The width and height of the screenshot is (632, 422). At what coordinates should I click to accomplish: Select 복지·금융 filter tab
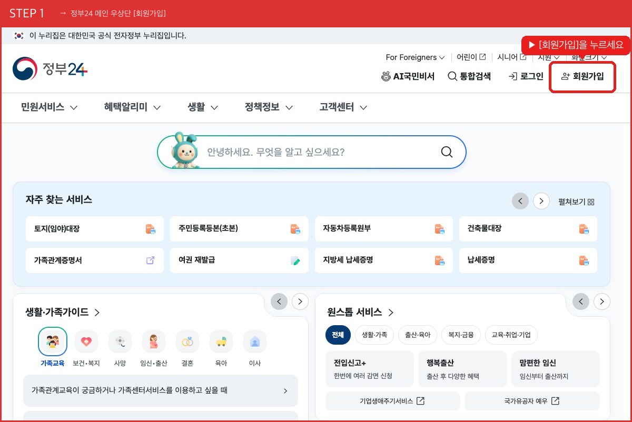[461, 335]
